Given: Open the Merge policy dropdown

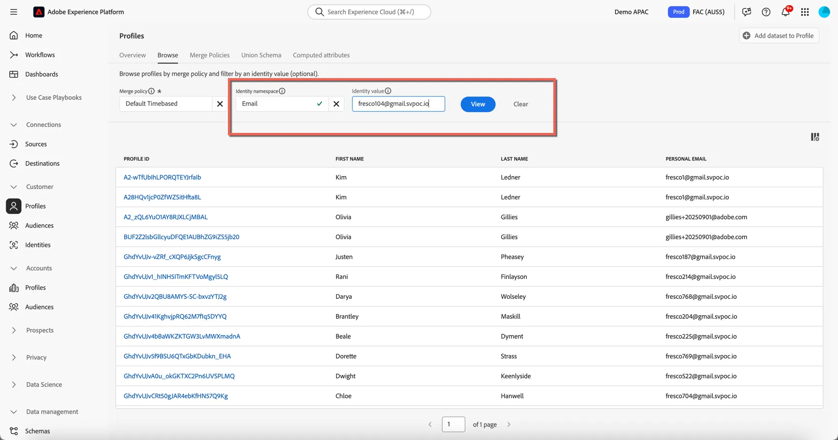Looking at the screenshot, I should coord(165,104).
